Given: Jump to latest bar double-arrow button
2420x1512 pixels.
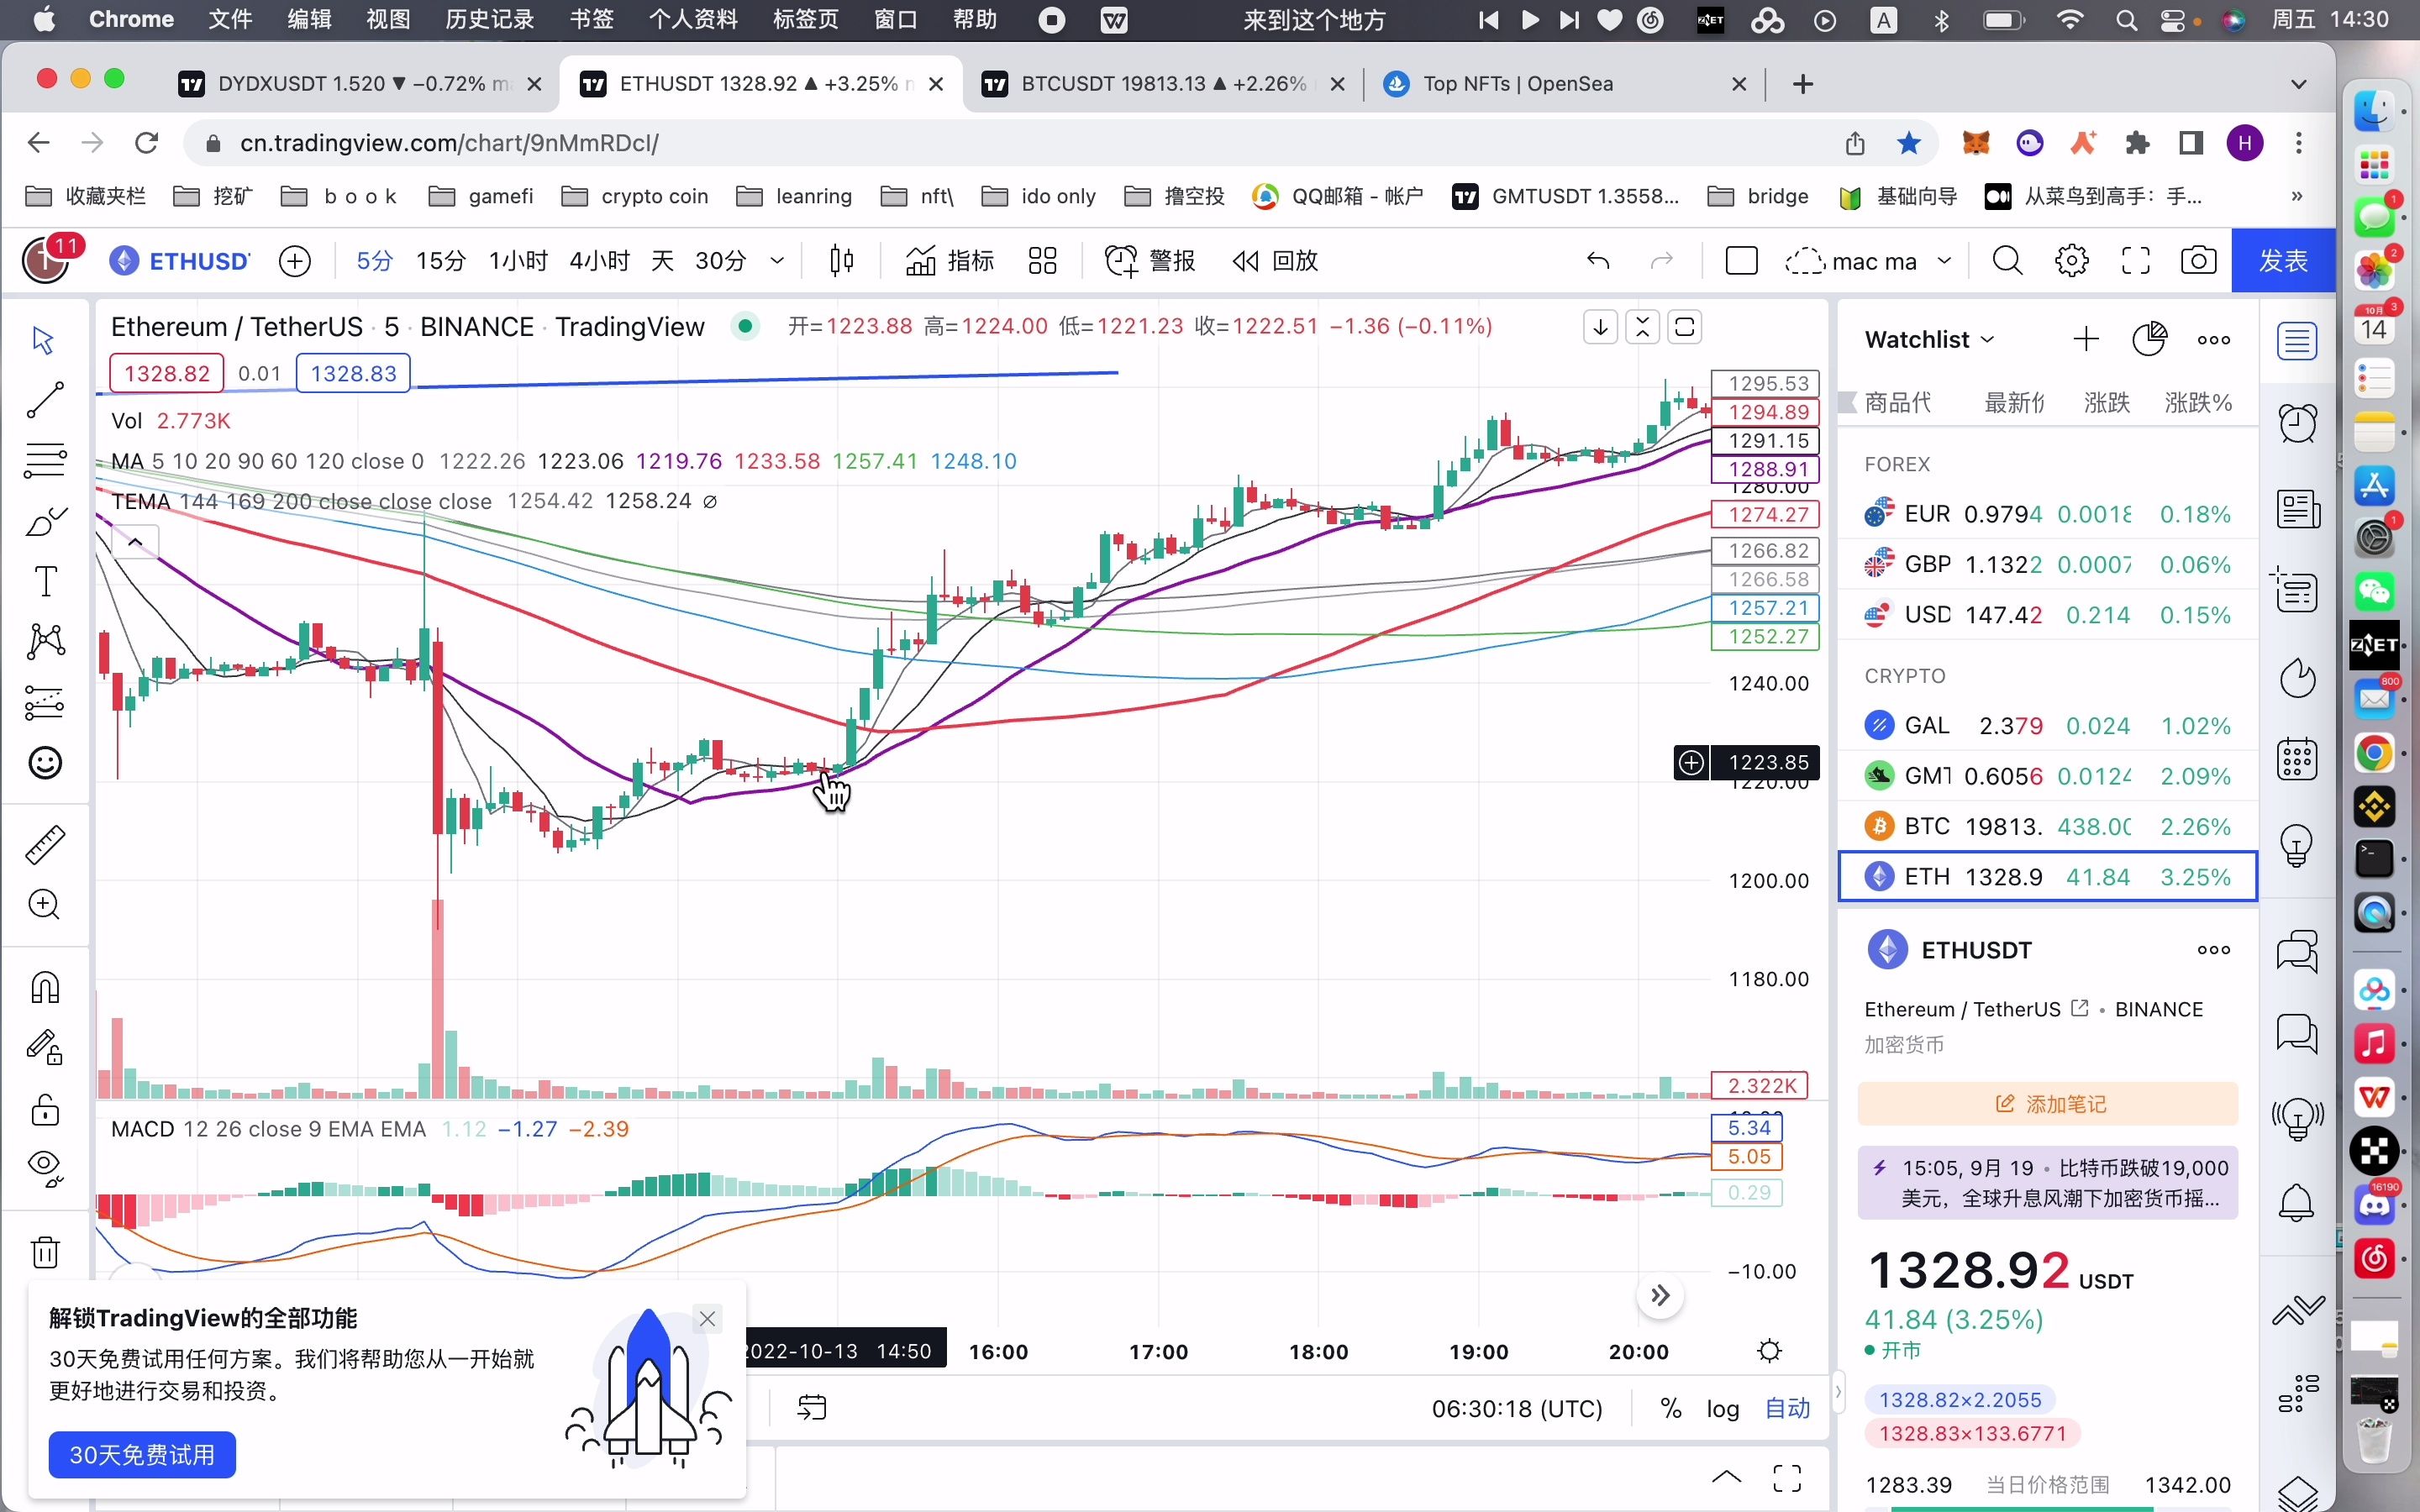Looking at the screenshot, I should 1660,1296.
